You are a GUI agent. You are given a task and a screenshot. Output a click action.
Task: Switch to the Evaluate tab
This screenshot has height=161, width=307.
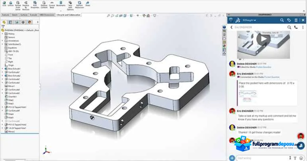tap(33, 15)
